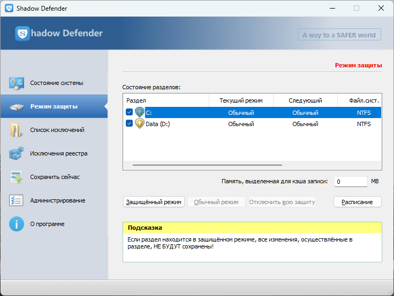Click the System Status monitor icon
Screen dimensions: 394x296
click(x=17, y=83)
